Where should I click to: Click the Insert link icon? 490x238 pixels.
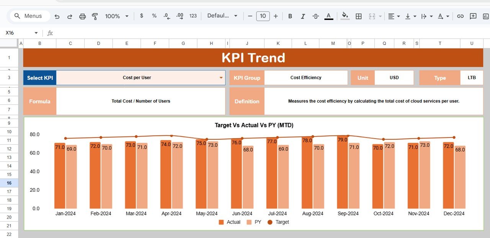461,16
